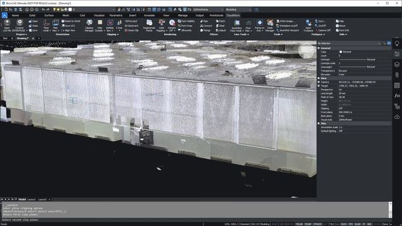Toggle DUCS in the status bar
The image size is (402, 226).
pyautogui.click(x=344, y=224)
